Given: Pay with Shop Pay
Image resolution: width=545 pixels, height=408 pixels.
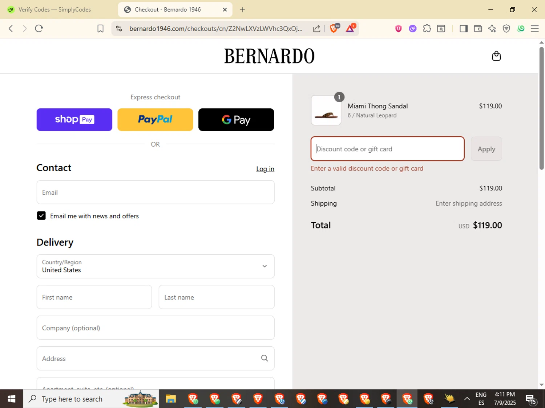Looking at the screenshot, I should 74,120.
